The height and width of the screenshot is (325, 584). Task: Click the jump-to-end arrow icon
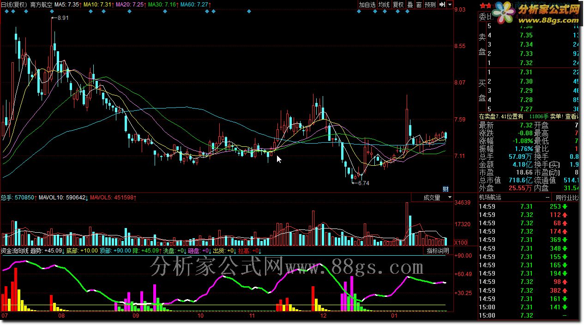click(x=442, y=5)
